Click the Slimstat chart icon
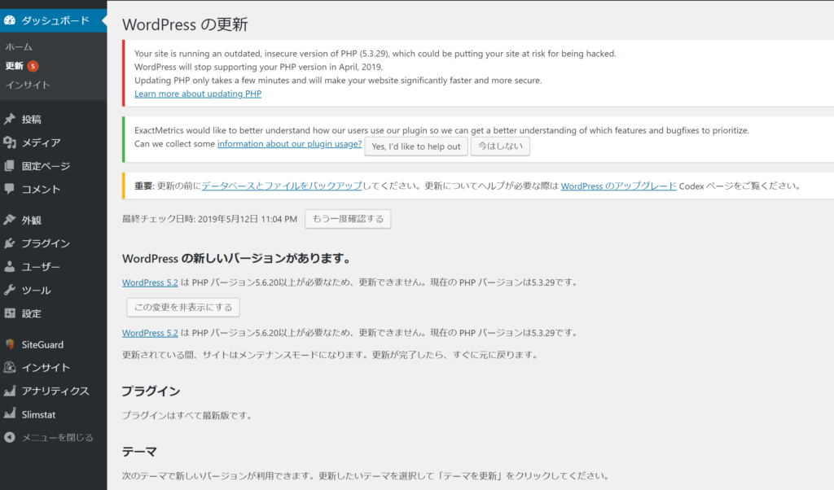 click(10, 414)
